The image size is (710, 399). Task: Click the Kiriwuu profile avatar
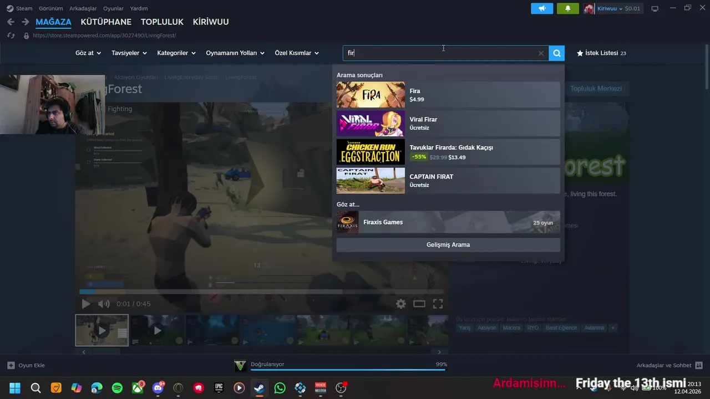[589, 8]
